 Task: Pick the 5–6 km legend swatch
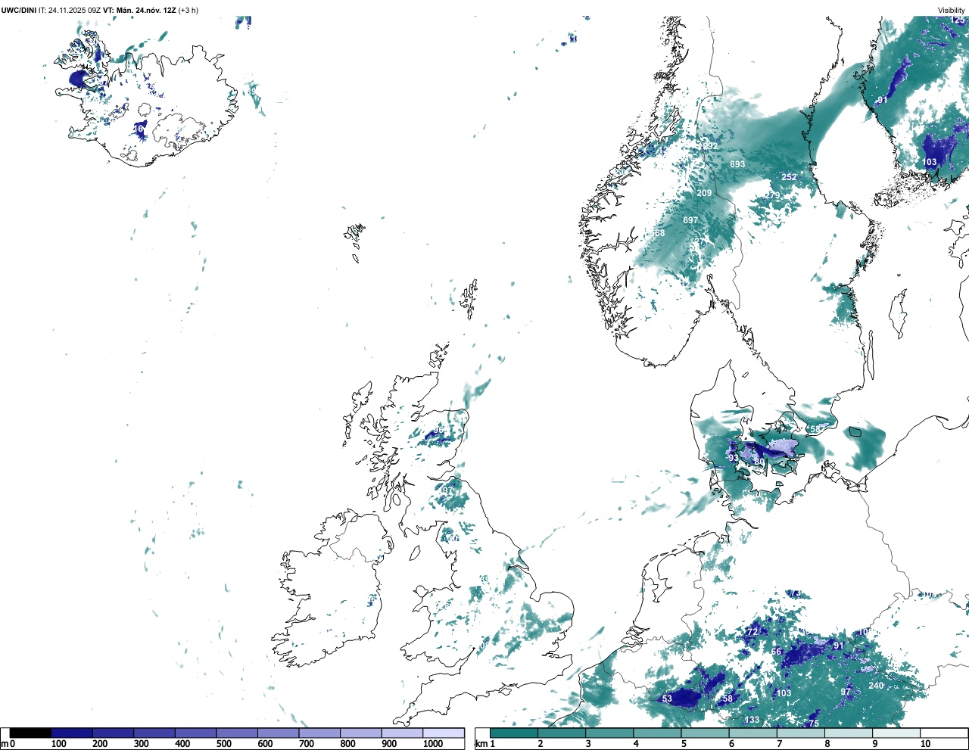[x=706, y=733]
